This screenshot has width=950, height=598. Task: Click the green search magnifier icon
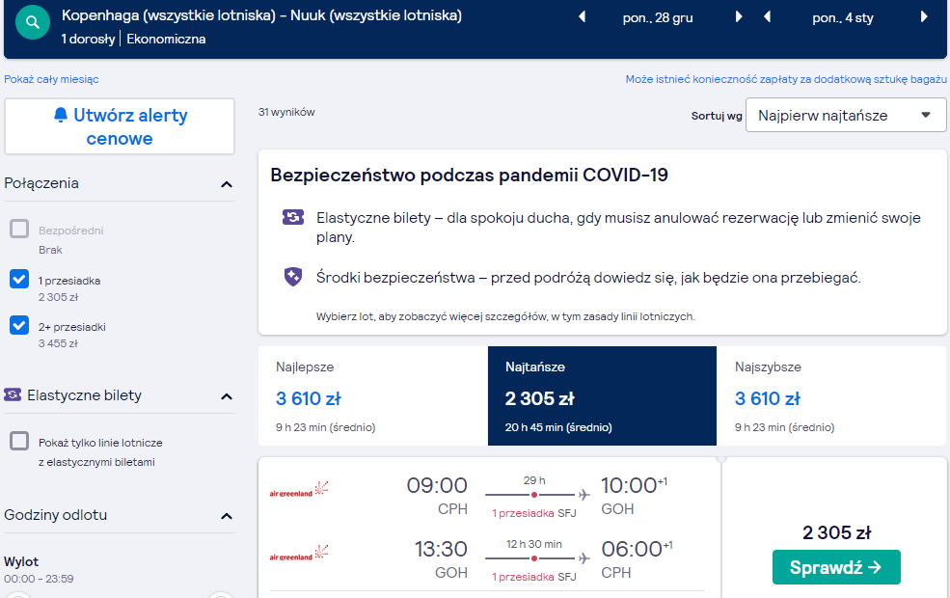(x=33, y=22)
